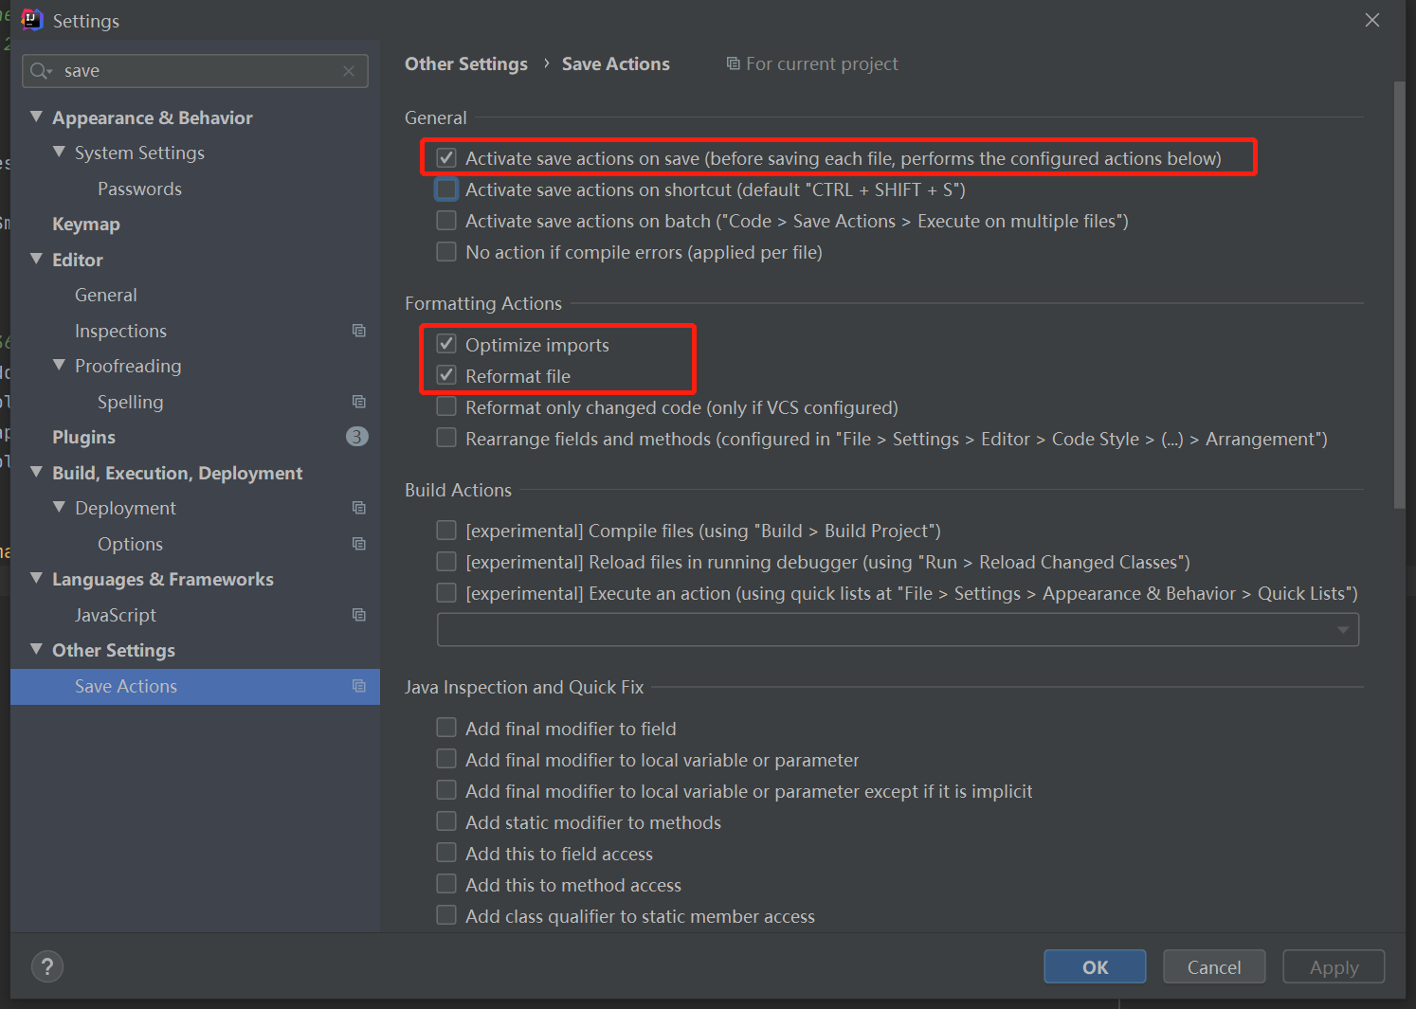Check Add class qualifier to static member access
Viewport: 1416px width, 1009px height.
(x=446, y=915)
